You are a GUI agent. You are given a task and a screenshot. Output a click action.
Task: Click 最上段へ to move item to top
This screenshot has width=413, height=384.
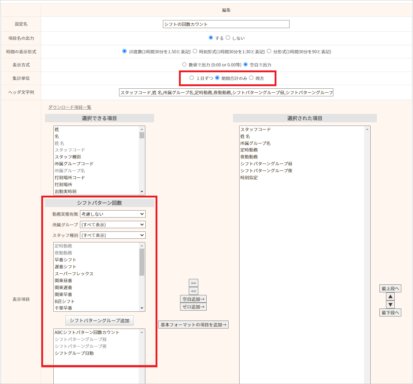pos(390,288)
